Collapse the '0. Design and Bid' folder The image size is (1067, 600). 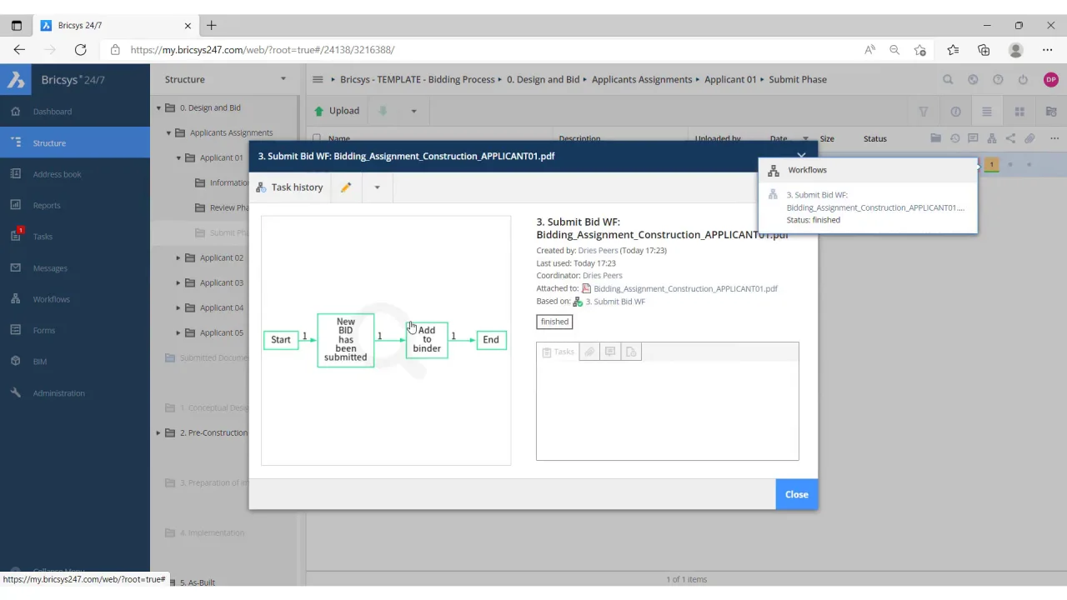click(158, 107)
